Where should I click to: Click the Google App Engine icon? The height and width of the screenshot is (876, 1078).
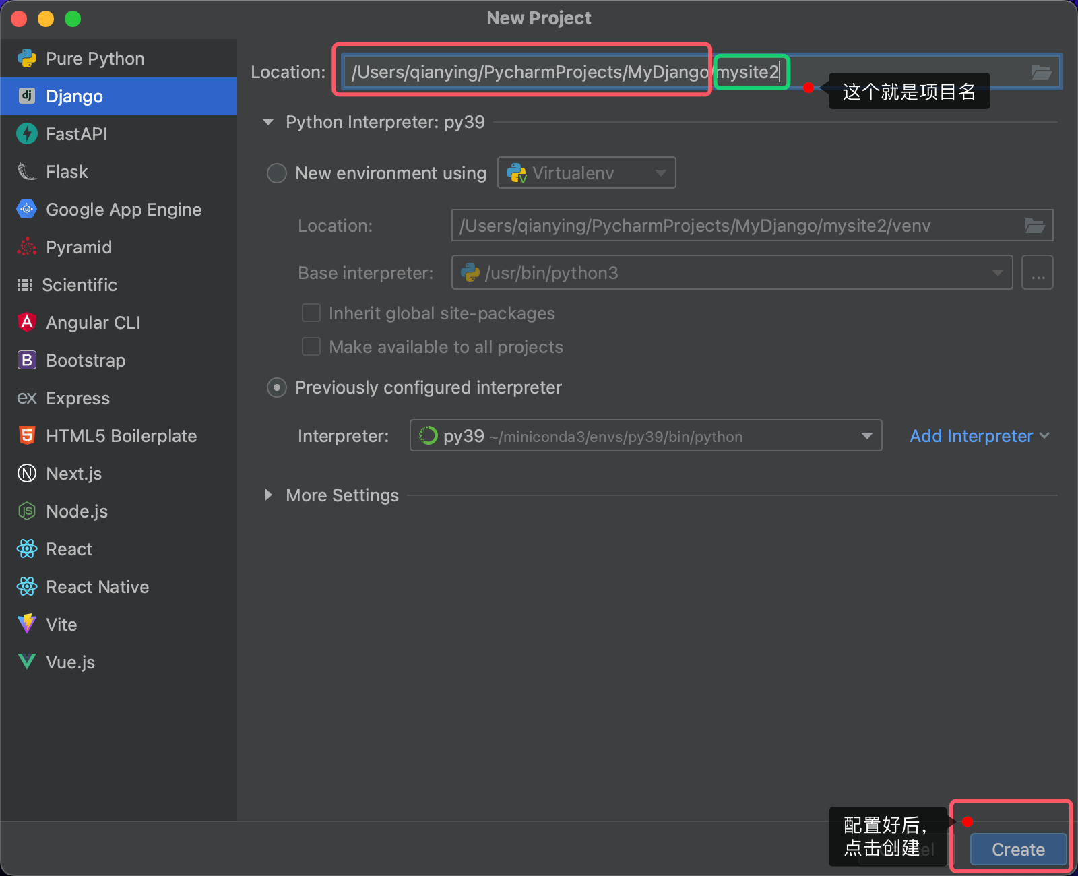click(27, 209)
